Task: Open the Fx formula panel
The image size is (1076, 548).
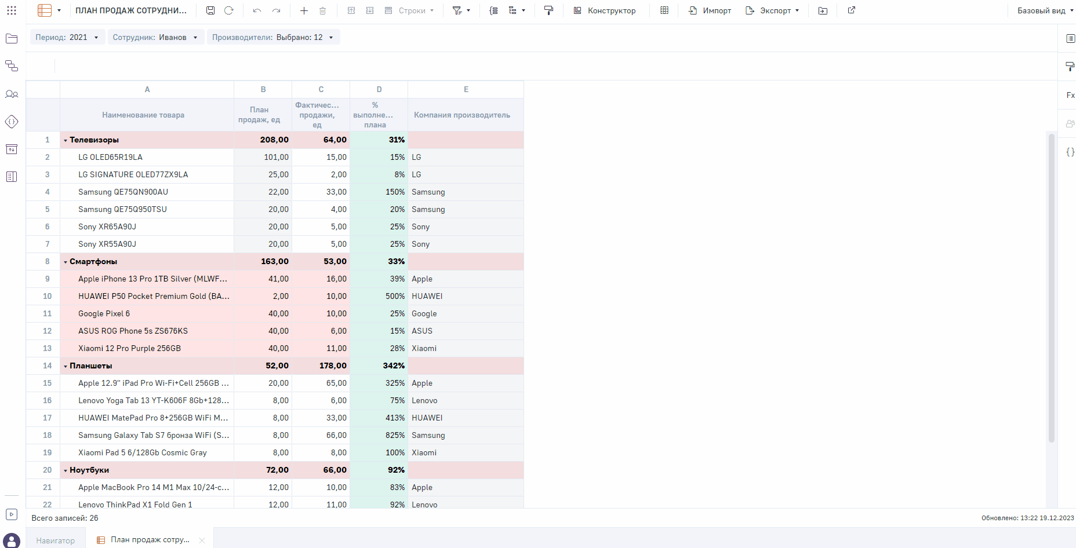Action: pos(1070,95)
